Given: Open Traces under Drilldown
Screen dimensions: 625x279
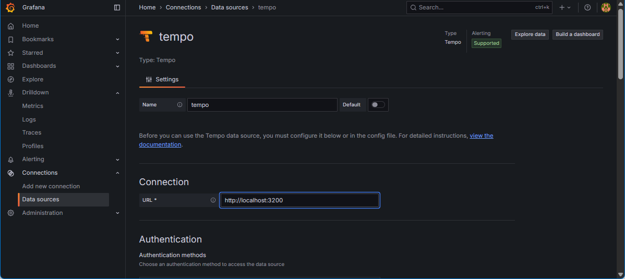Looking at the screenshot, I should (x=32, y=132).
